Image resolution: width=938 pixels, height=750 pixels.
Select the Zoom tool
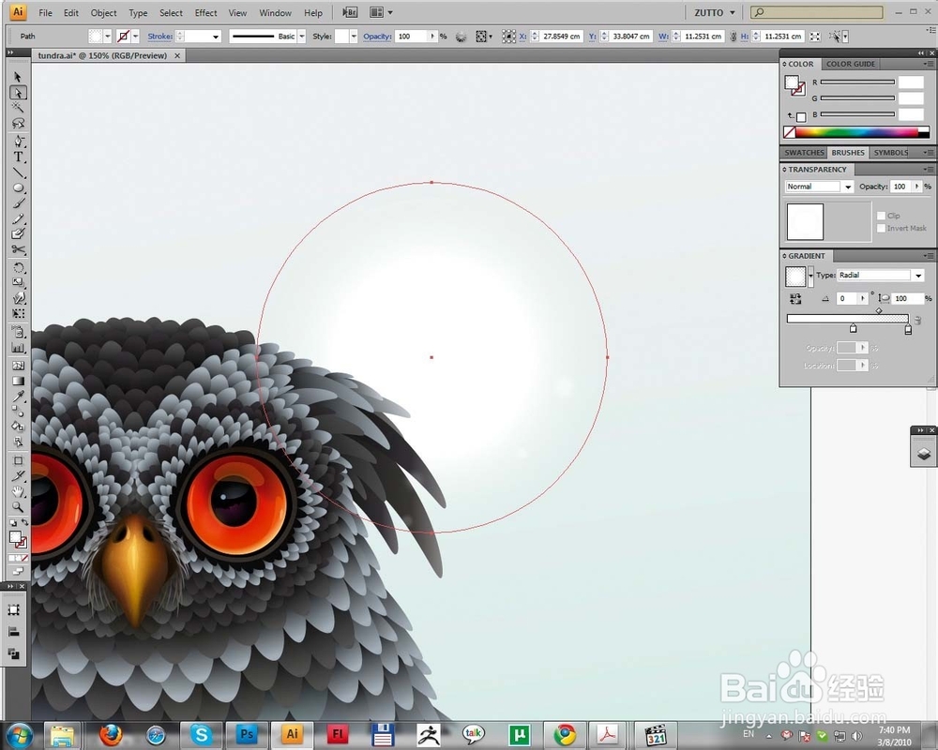point(18,507)
